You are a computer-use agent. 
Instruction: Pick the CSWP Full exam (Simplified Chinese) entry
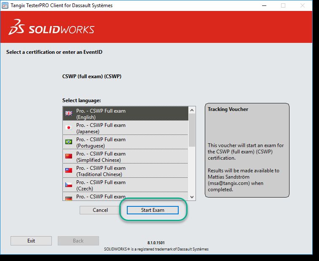(126, 156)
